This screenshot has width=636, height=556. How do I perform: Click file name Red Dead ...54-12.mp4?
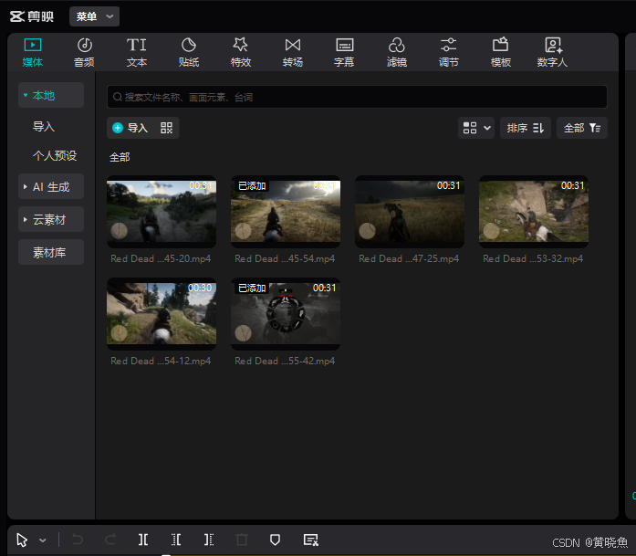click(x=161, y=362)
